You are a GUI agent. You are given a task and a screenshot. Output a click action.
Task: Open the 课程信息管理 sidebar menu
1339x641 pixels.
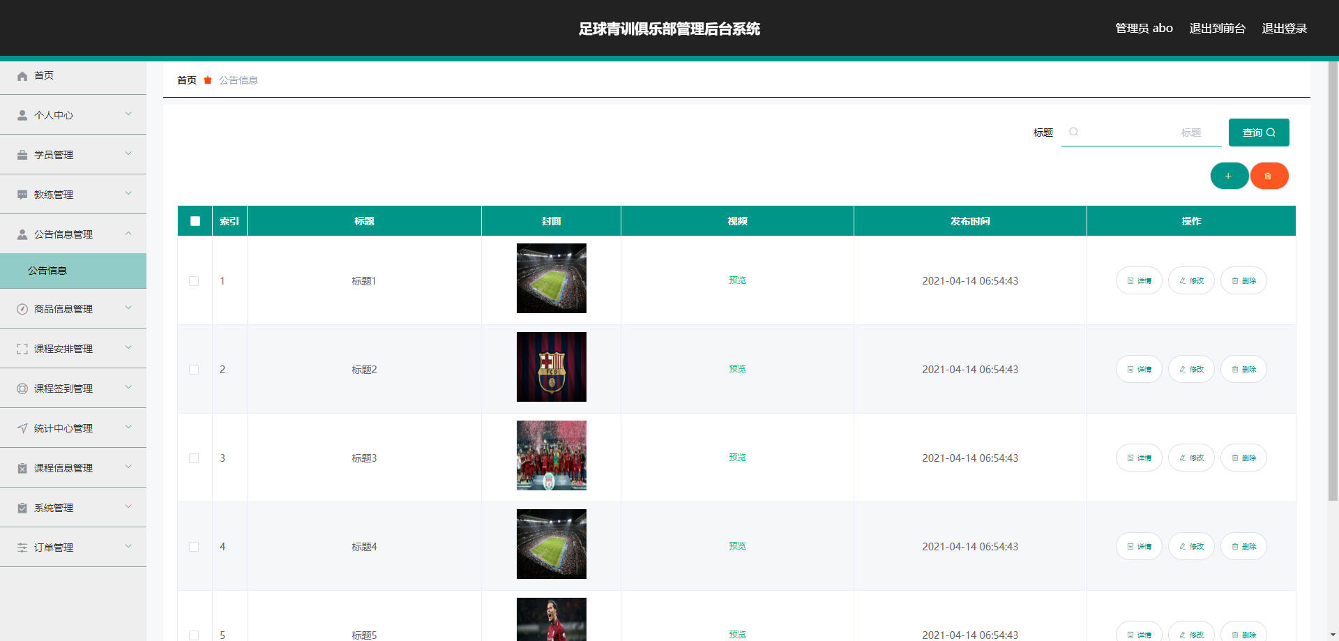point(73,468)
